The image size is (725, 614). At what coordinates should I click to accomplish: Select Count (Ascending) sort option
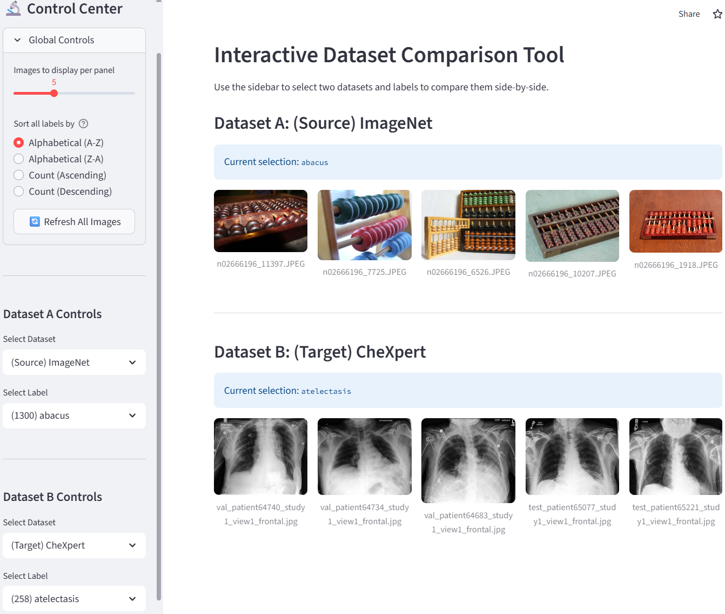tap(60, 175)
